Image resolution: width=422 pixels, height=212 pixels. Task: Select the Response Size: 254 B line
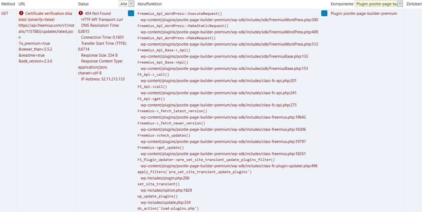tap(99, 55)
